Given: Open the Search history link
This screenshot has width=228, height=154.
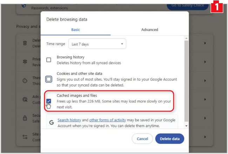Looking at the screenshot, I should [x=69, y=120].
